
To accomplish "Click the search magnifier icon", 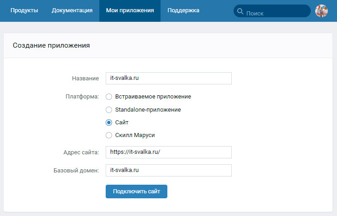I will tap(240, 11).
